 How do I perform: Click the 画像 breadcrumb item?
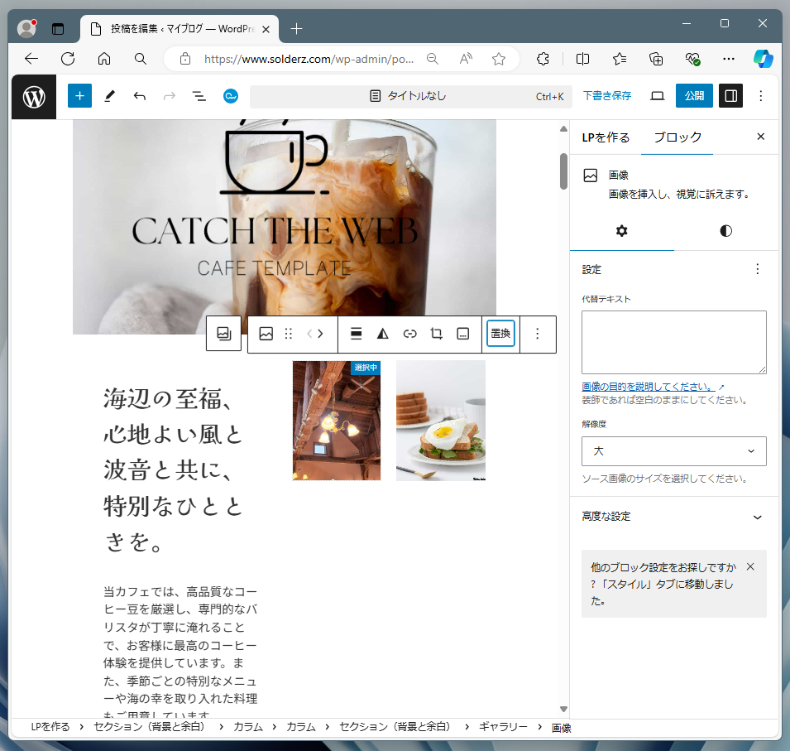coord(561,728)
